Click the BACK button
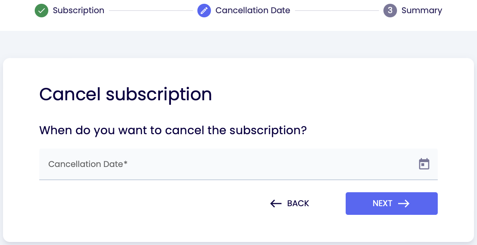 coord(289,204)
